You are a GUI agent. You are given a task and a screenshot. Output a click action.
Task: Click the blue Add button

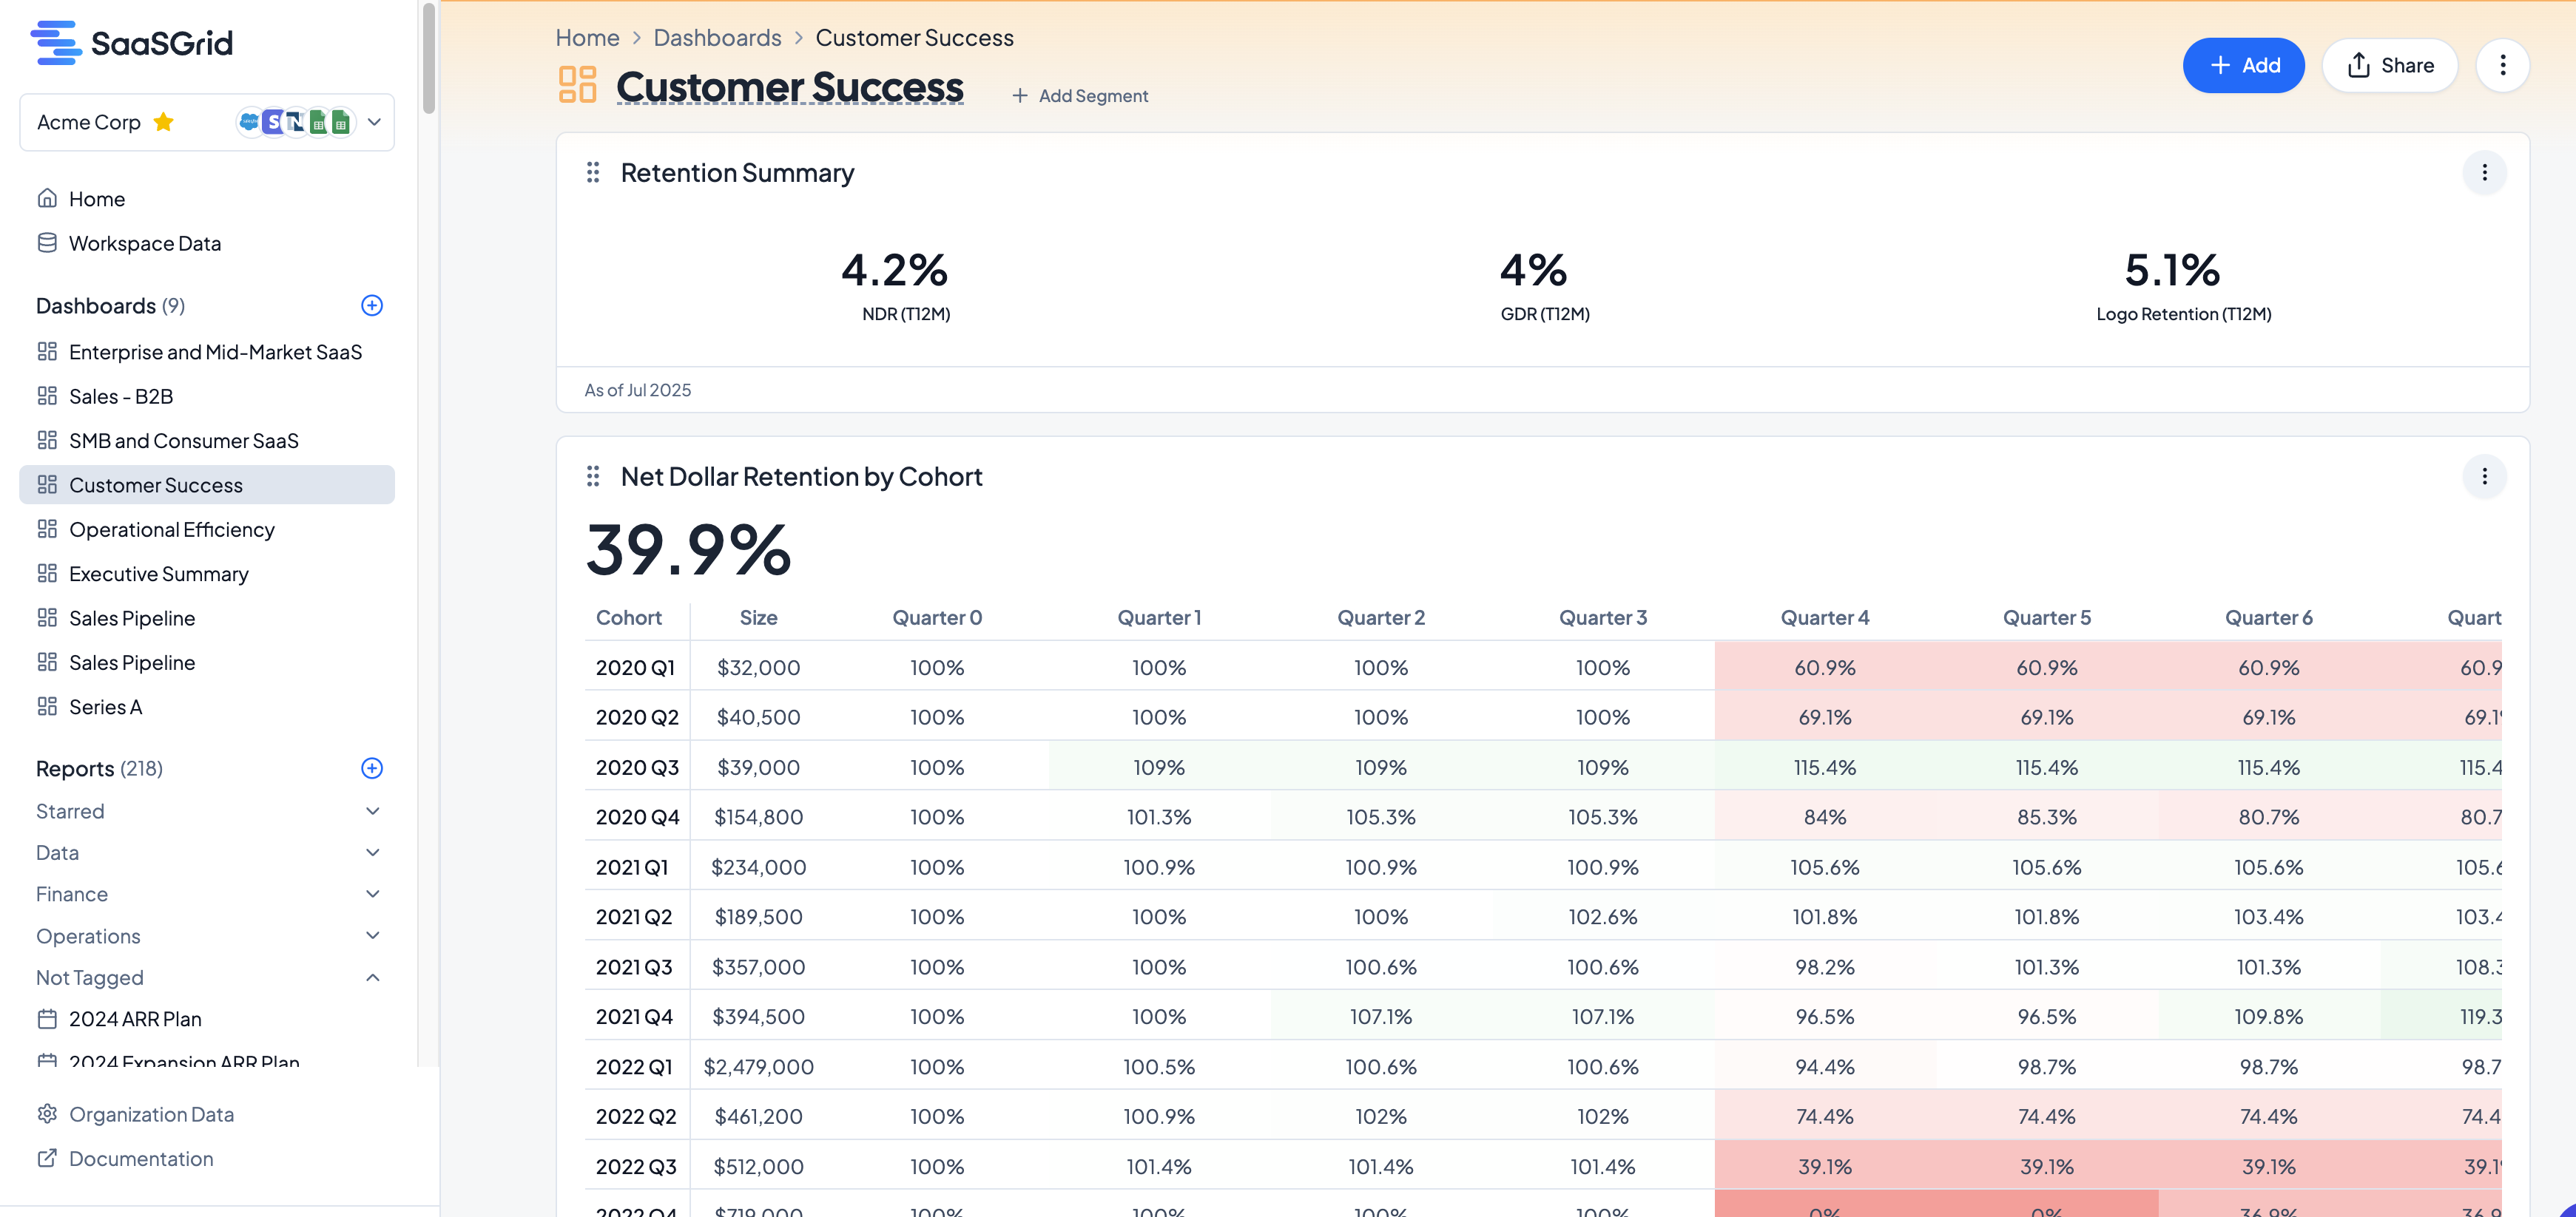[x=2243, y=66]
